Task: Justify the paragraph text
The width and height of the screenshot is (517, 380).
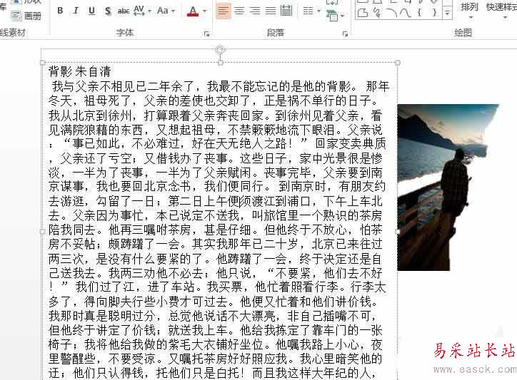Action: (x=271, y=11)
